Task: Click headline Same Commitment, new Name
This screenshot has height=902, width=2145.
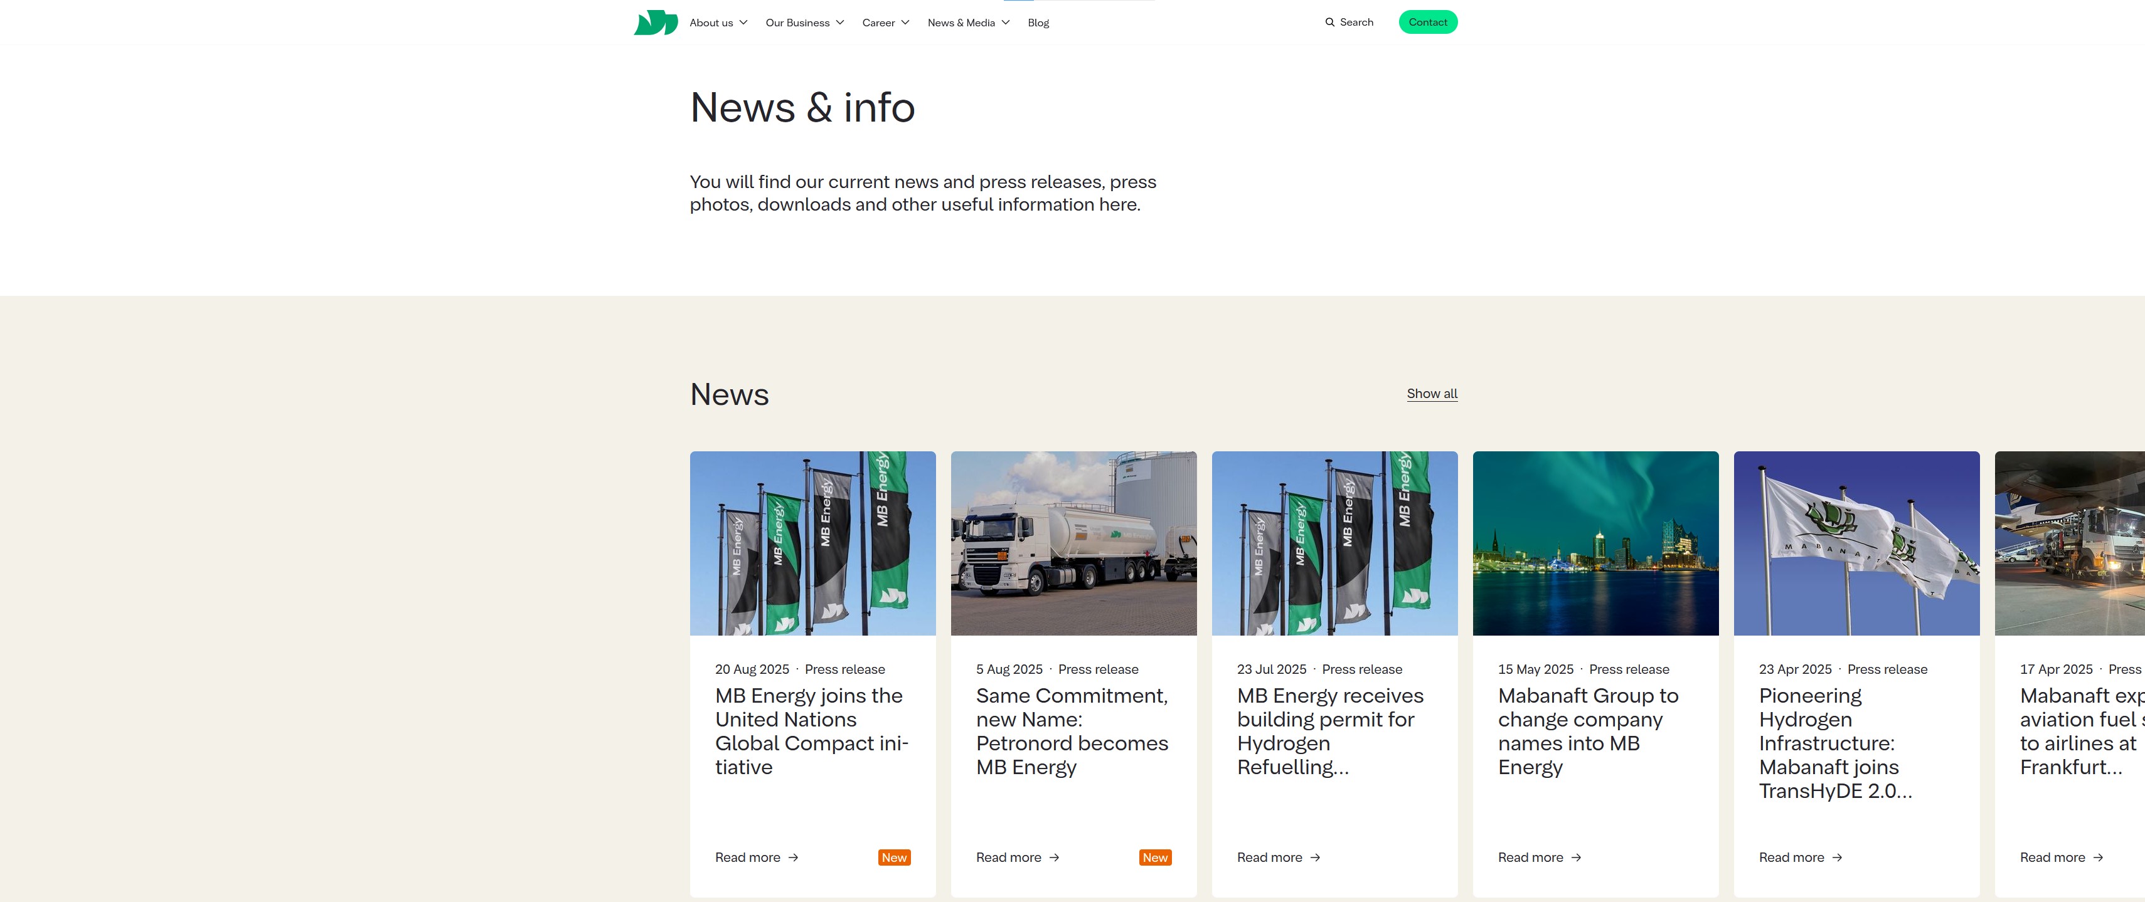Action: [1073, 732]
